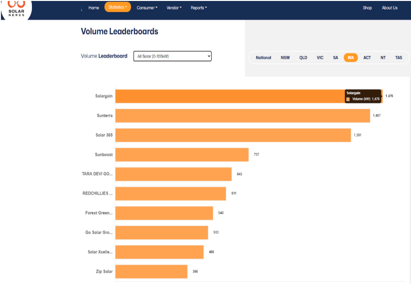The height and width of the screenshot is (284, 411).
Task: Click the active WA state tab
Action: pos(350,58)
